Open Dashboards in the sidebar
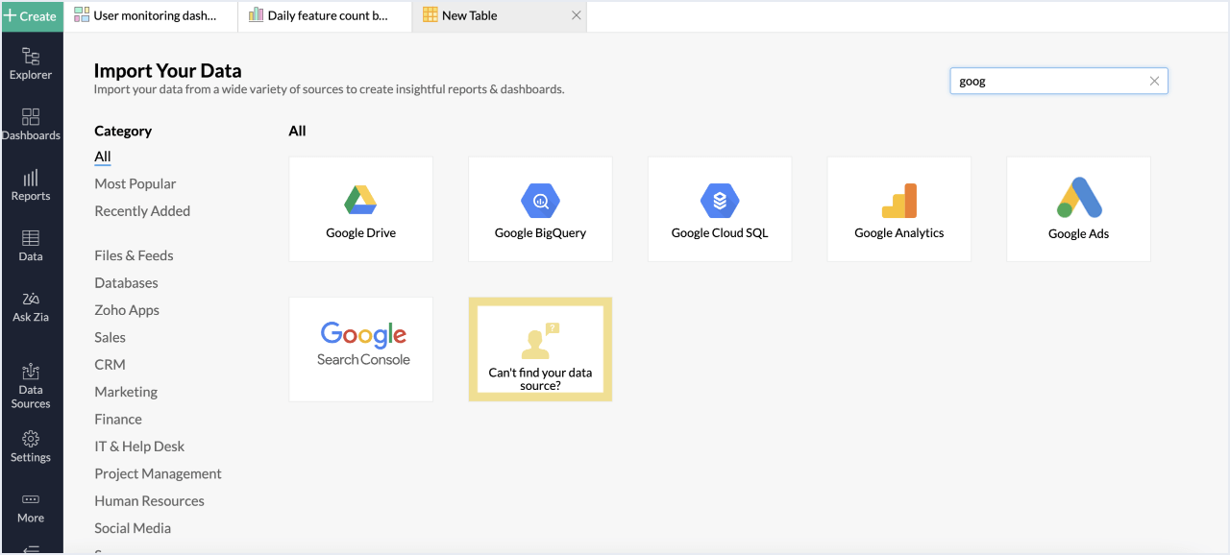 click(31, 125)
